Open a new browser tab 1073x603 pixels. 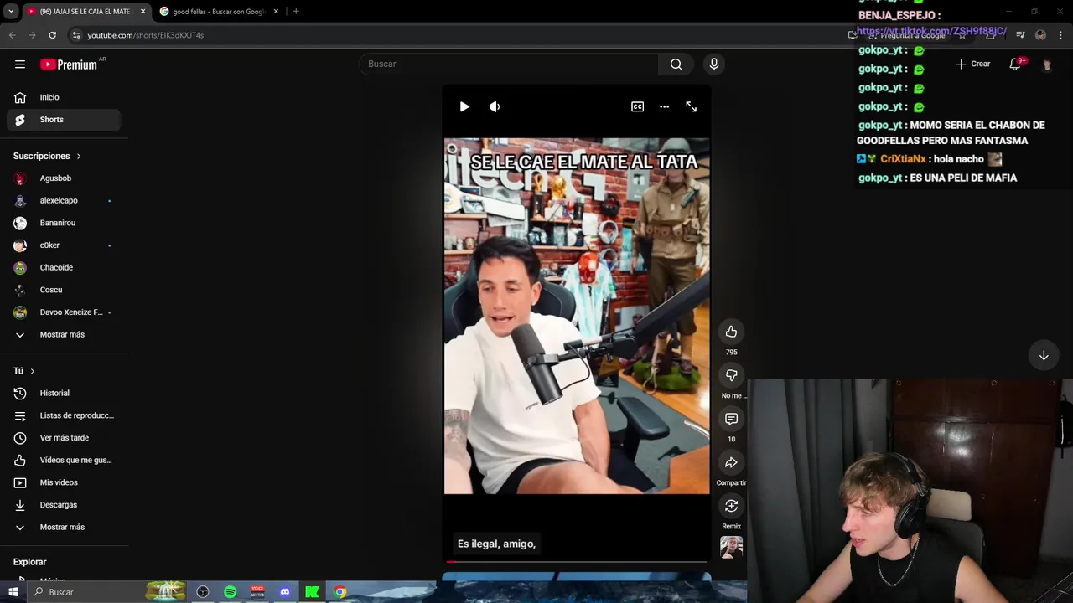coord(296,12)
